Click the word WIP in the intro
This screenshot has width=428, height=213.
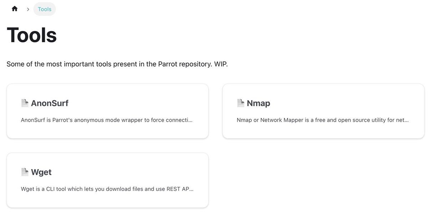[220, 64]
